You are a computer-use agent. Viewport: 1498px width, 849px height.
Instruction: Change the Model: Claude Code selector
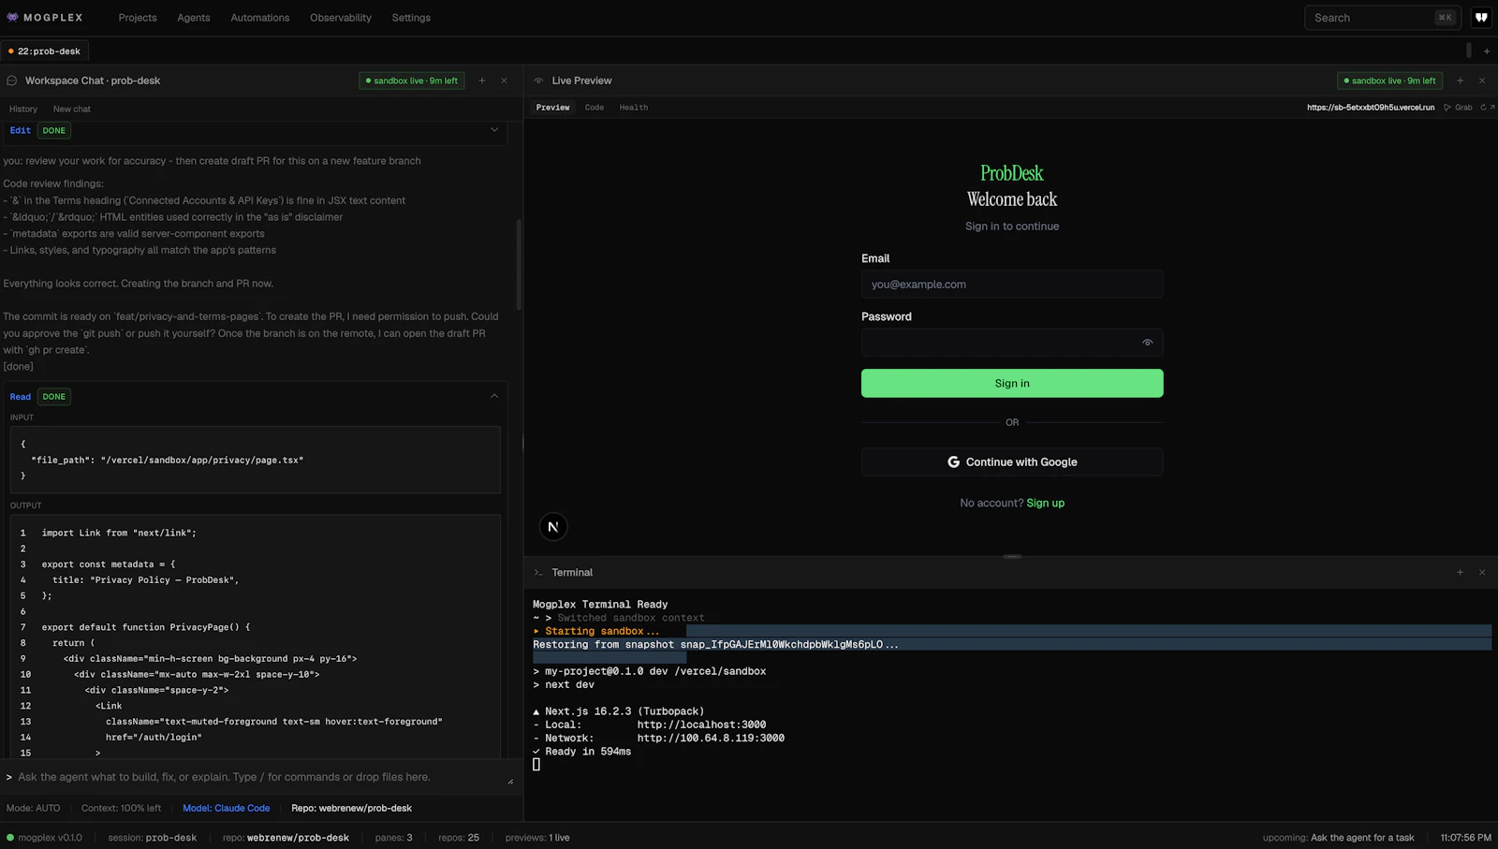227,808
